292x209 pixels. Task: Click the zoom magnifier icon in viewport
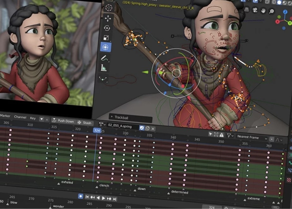(271, 11)
